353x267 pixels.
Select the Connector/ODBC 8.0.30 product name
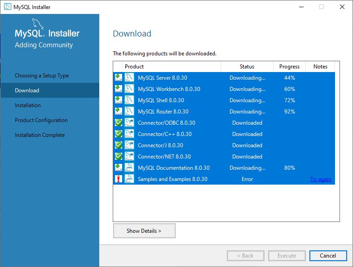(x=167, y=123)
